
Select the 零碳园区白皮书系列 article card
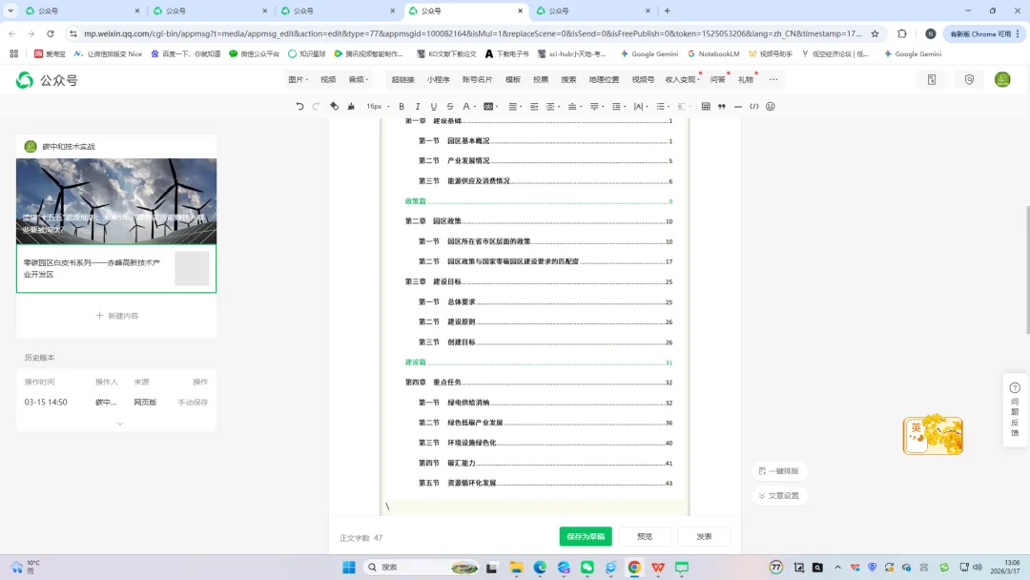(x=116, y=269)
